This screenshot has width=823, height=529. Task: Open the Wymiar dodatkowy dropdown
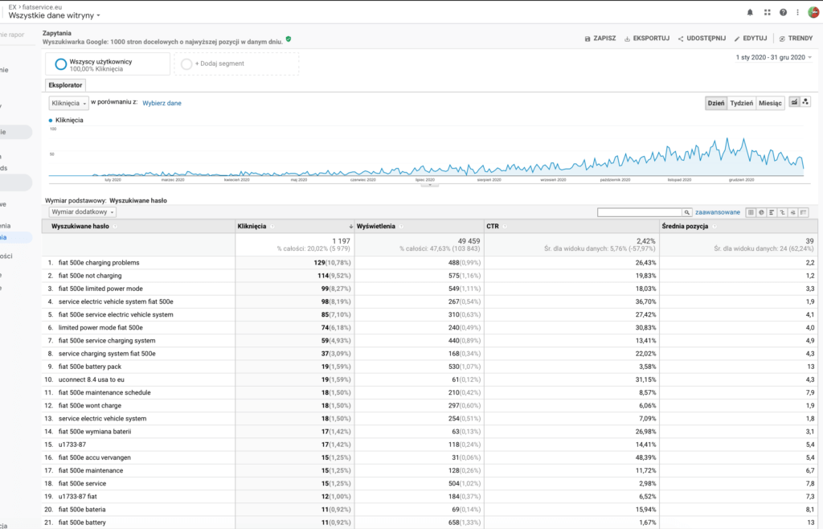(83, 212)
